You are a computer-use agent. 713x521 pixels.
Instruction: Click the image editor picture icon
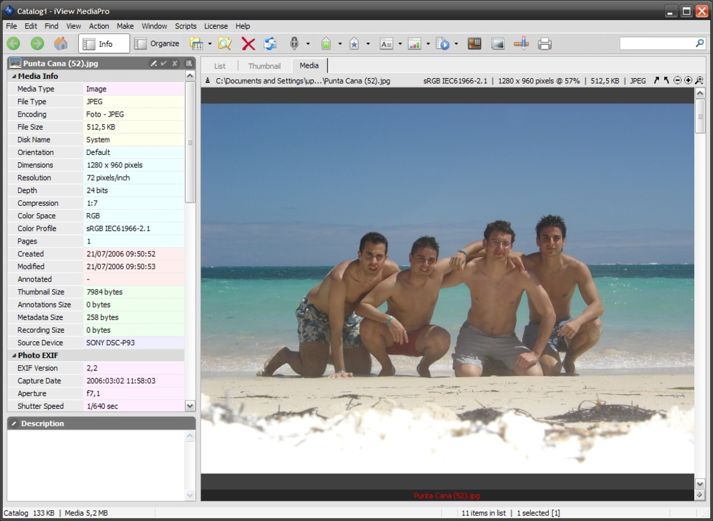(x=498, y=44)
